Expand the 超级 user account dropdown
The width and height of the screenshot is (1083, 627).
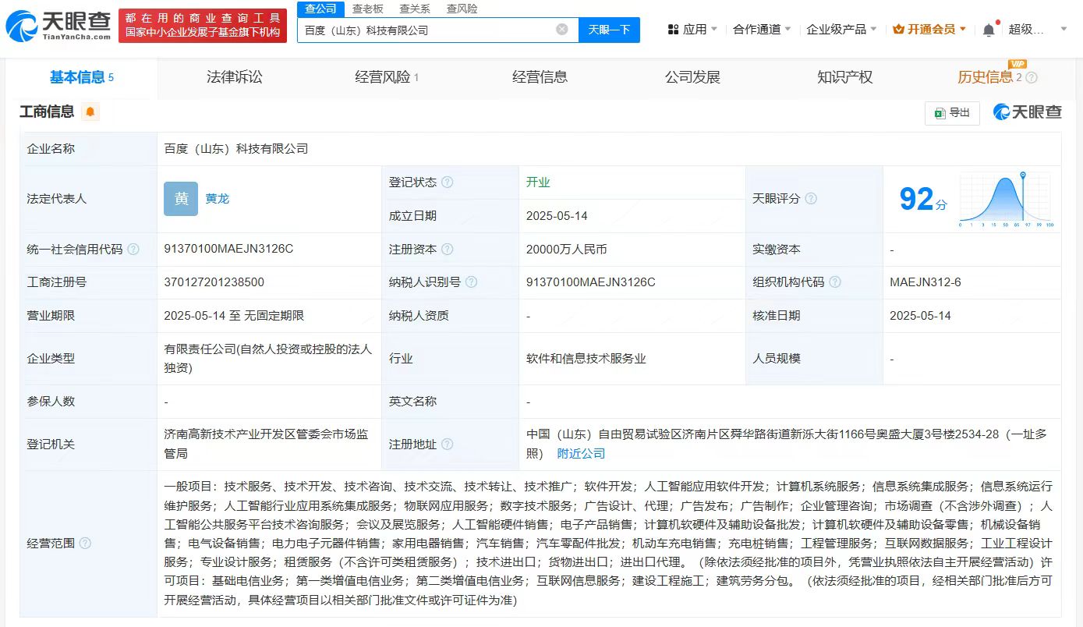coord(1038,30)
